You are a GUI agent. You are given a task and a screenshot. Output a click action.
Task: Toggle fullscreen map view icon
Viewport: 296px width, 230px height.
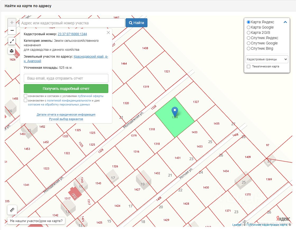pos(12,41)
